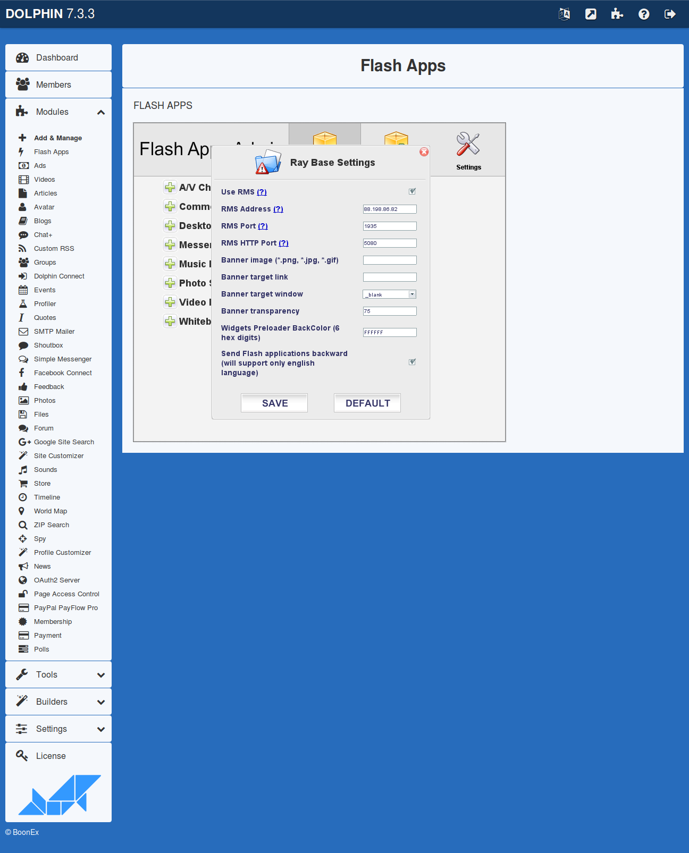Click the credit card icon beside PayPal PayFlow Pro

pyautogui.click(x=23, y=608)
